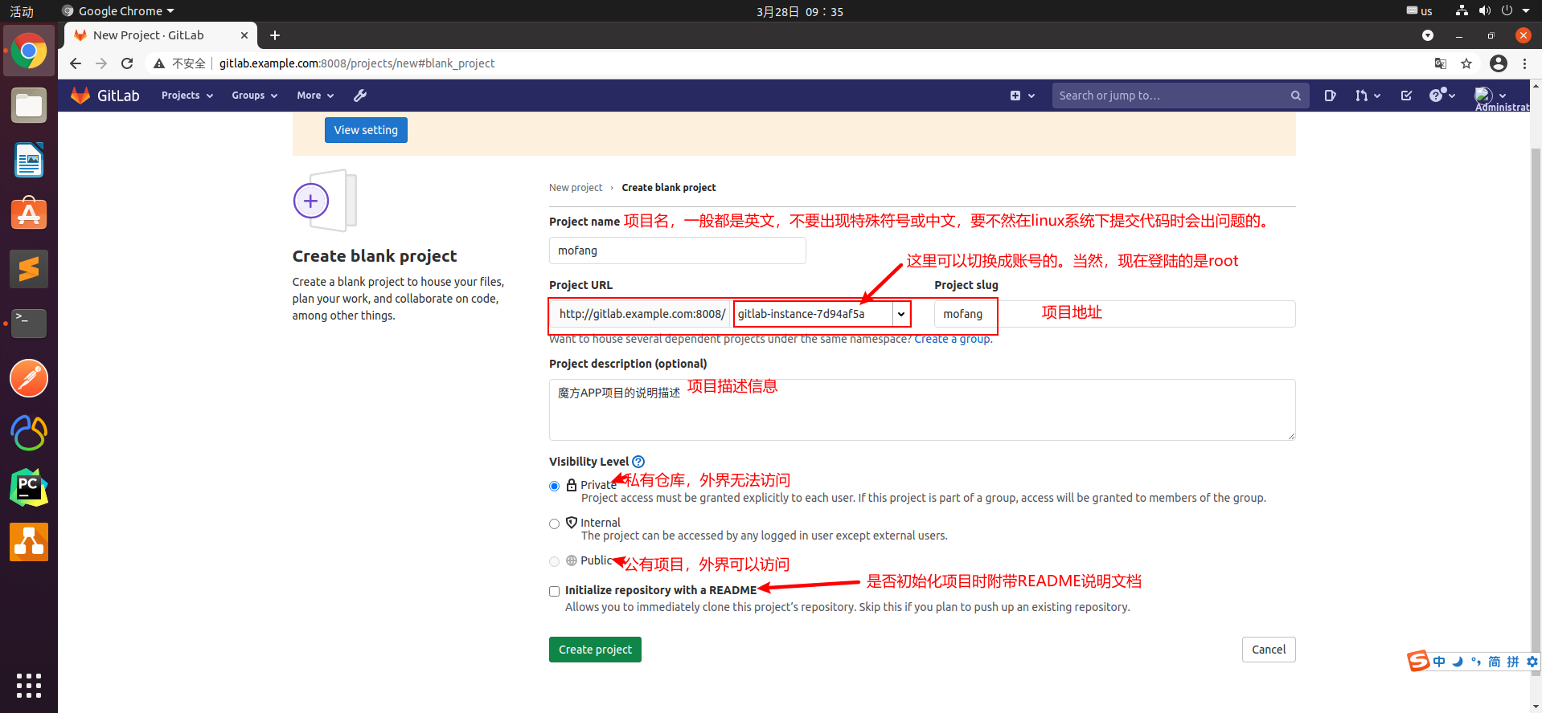This screenshot has height=713, width=1542.
Task: Click the new item plus icon in navbar
Action: point(1015,96)
